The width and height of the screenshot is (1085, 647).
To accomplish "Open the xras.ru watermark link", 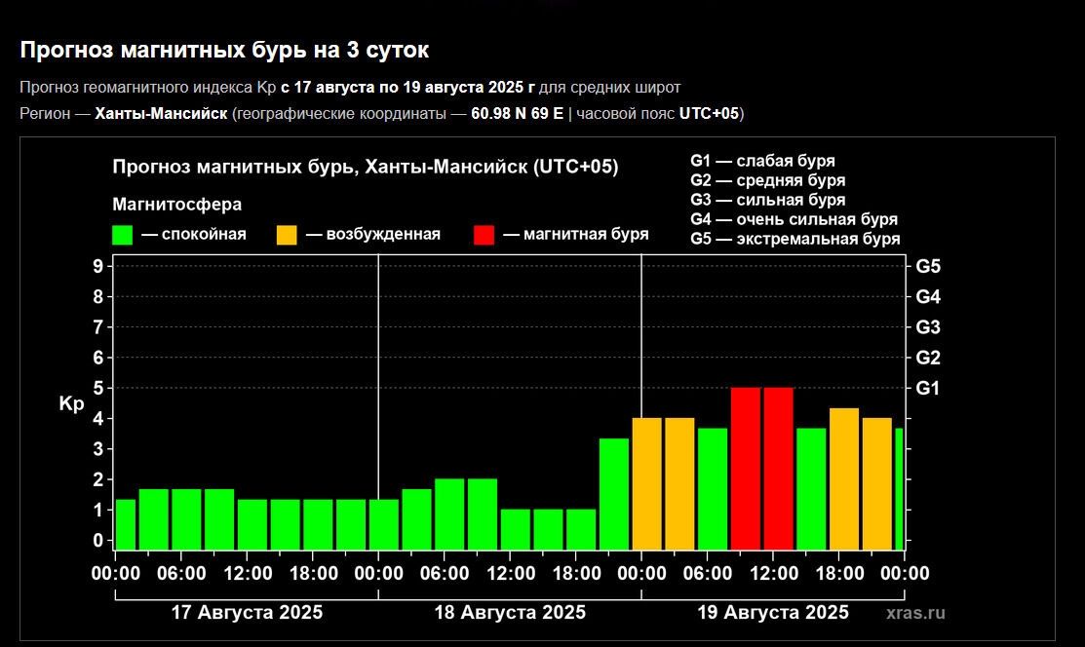I will click(x=915, y=613).
